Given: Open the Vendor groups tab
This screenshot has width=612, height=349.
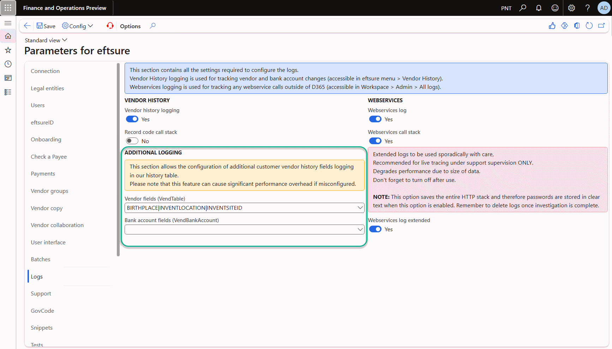Looking at the screenshot, I should [49, 191].
